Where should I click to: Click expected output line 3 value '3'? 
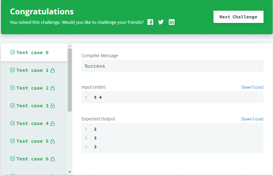95,147
